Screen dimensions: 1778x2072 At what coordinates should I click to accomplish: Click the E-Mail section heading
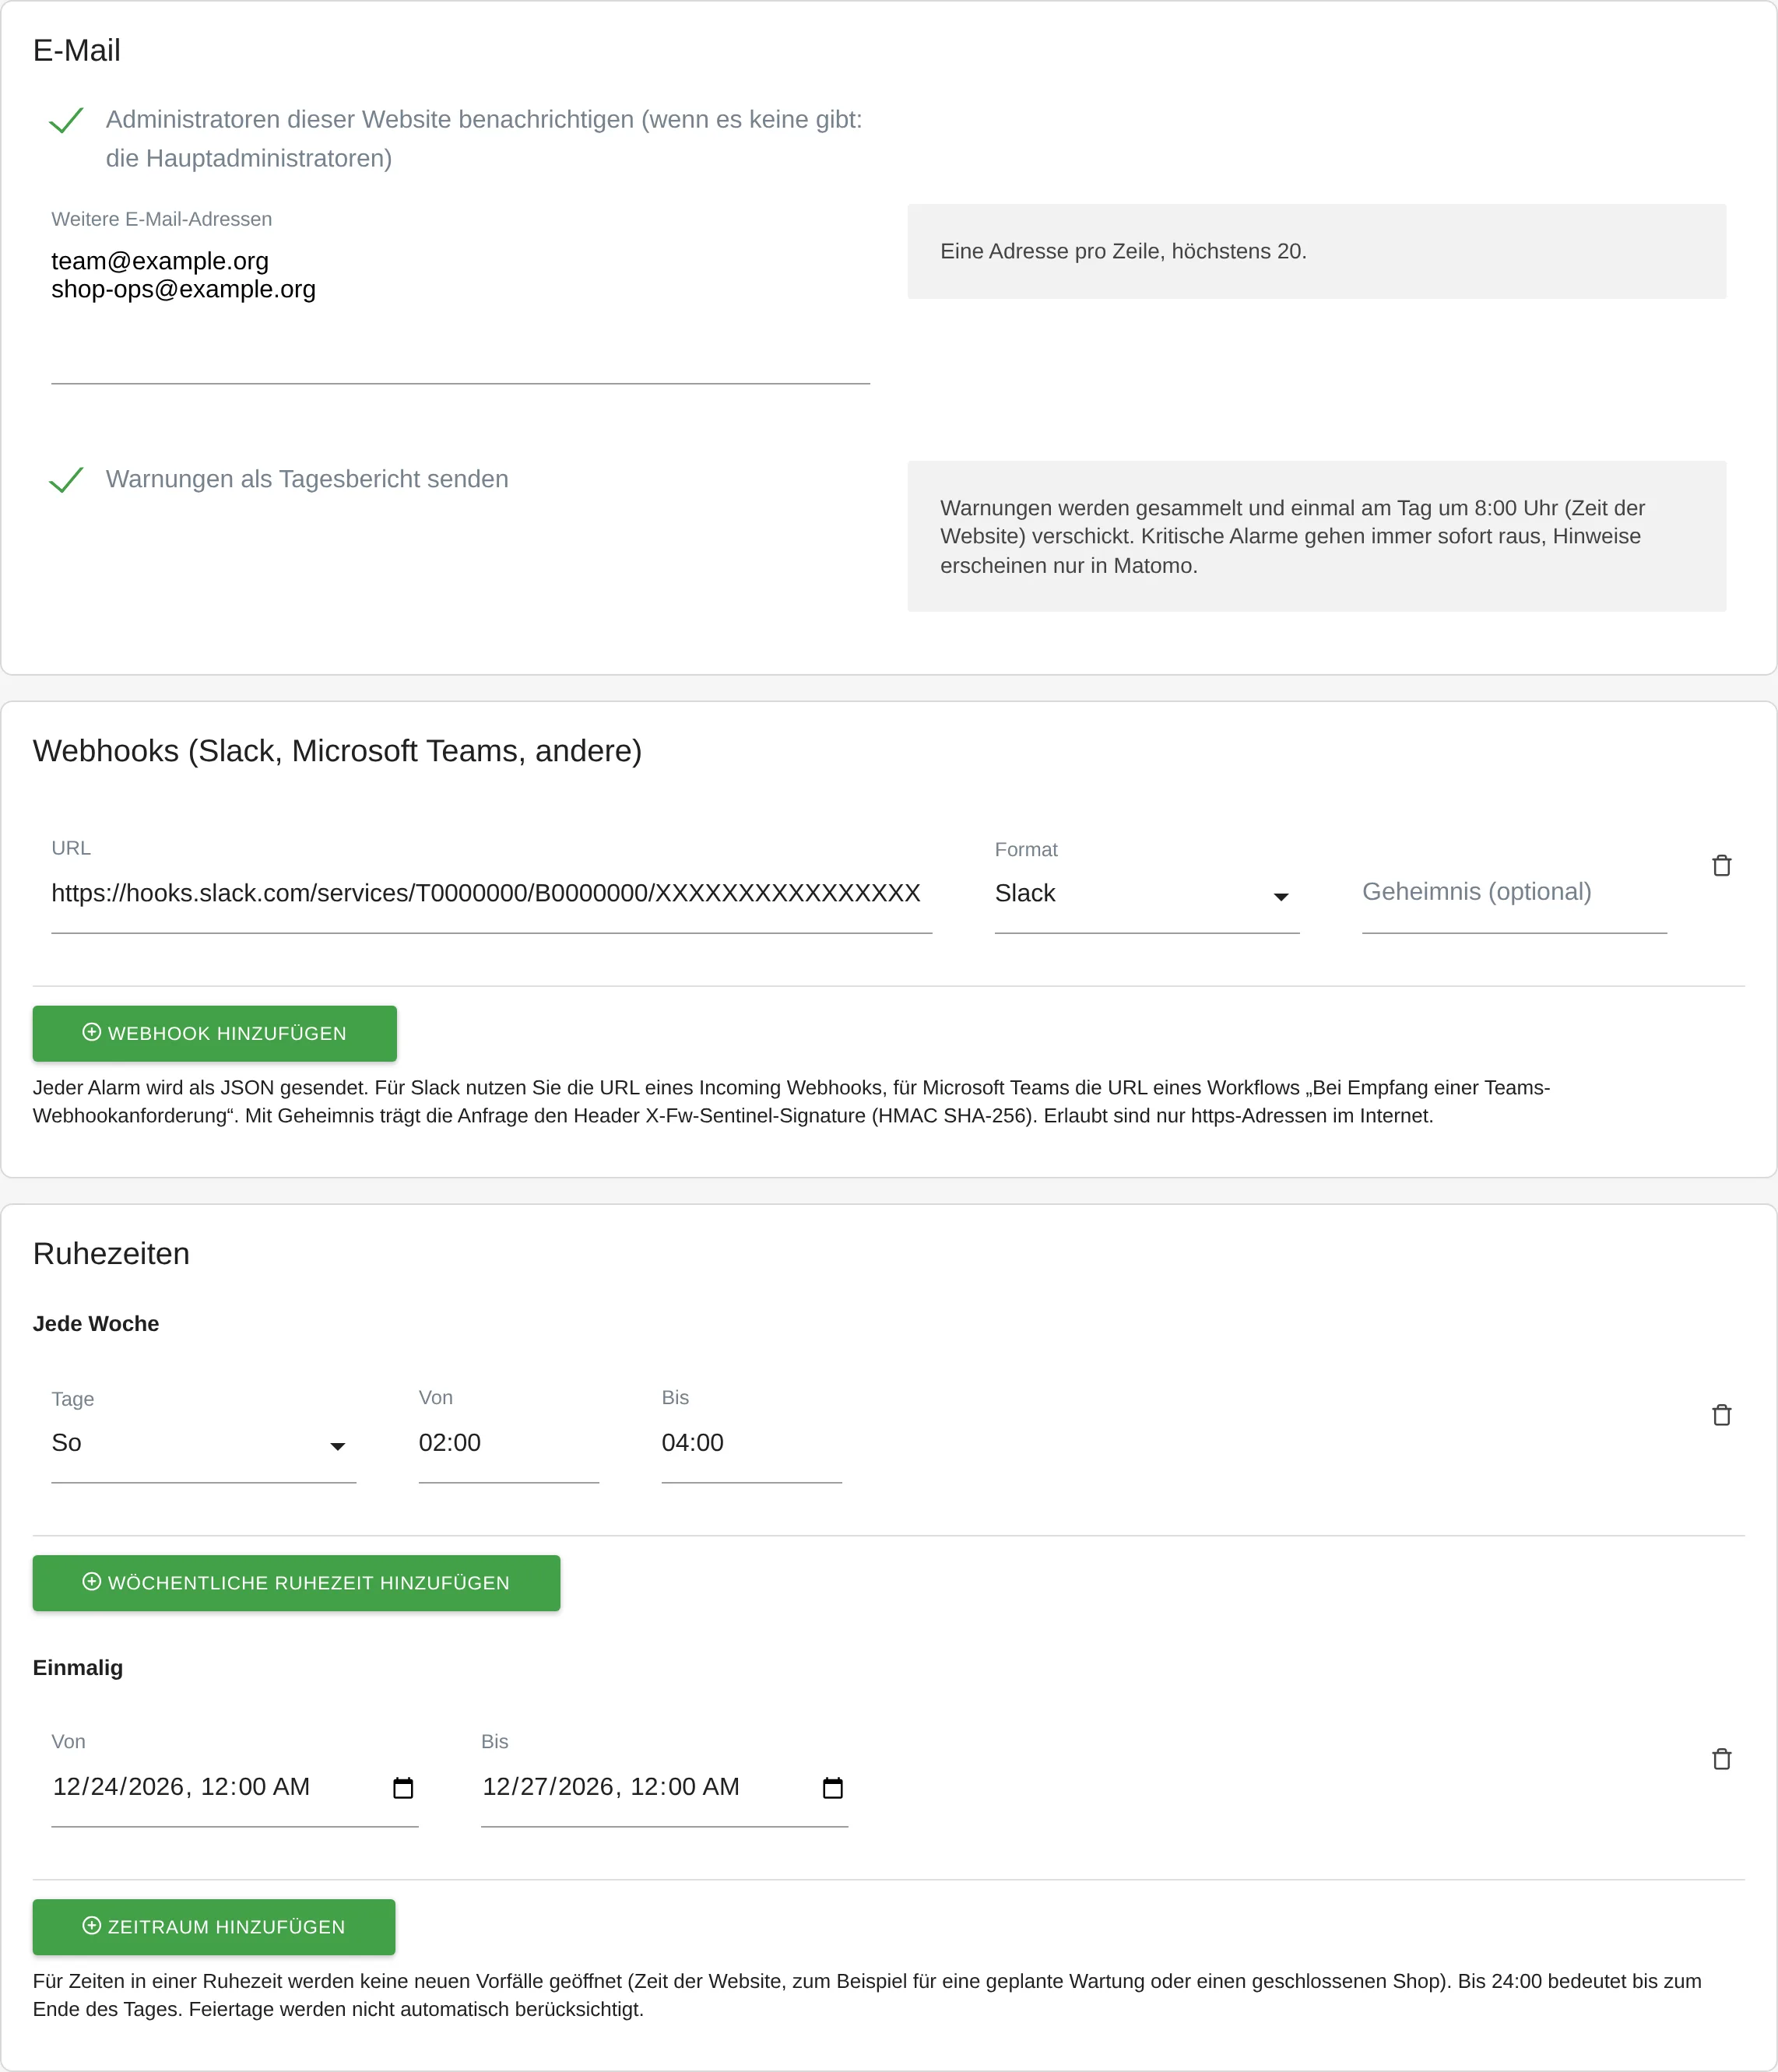(x=77, y=50)
